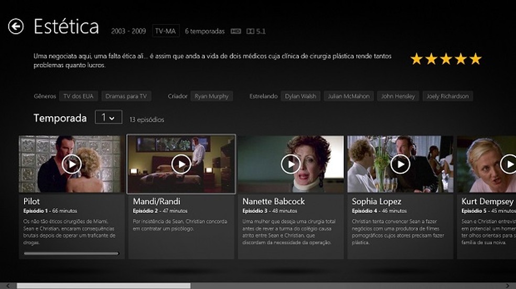Click Episódio 2 - 47 minutos text
The width and height of the screenshot is (516, 289).
pyautogui.click(x=160, y=211)
